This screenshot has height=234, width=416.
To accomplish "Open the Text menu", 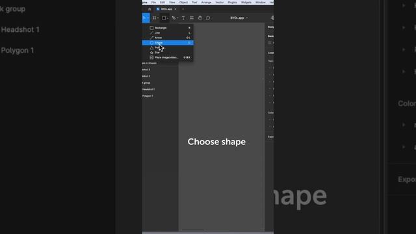I will point(194,3).
